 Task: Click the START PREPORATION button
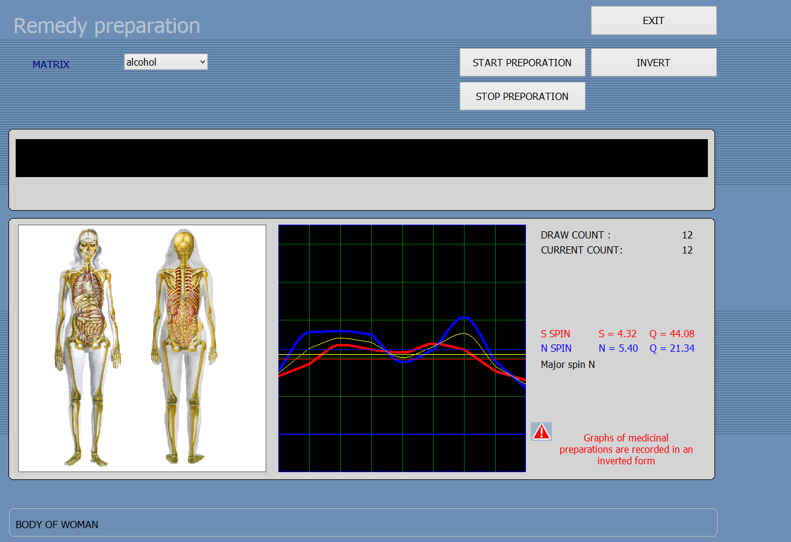click(522, 63)
